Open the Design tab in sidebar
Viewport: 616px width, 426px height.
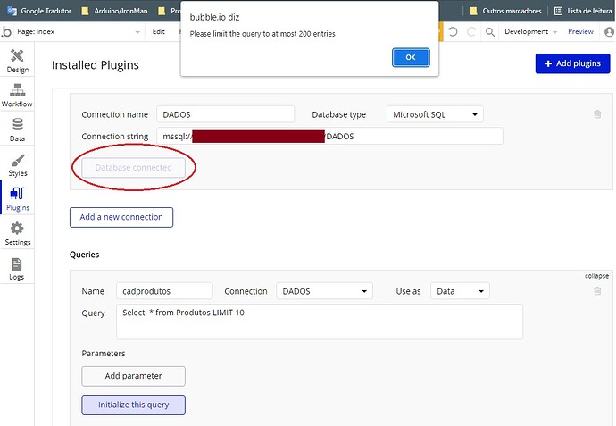17,62
